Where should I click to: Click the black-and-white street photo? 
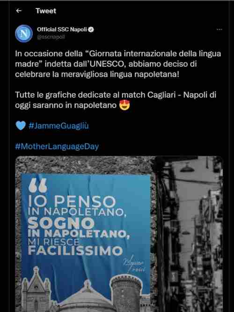tap(189, 234)
